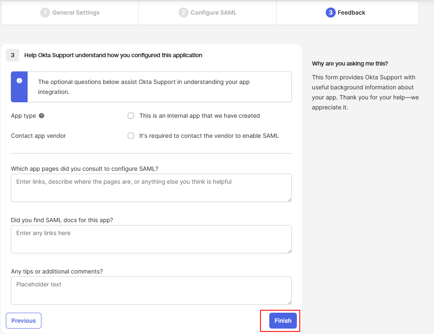434x334 pixels.
Task: Open the Configure SAML step tab
Action: (x=207, y=13)
